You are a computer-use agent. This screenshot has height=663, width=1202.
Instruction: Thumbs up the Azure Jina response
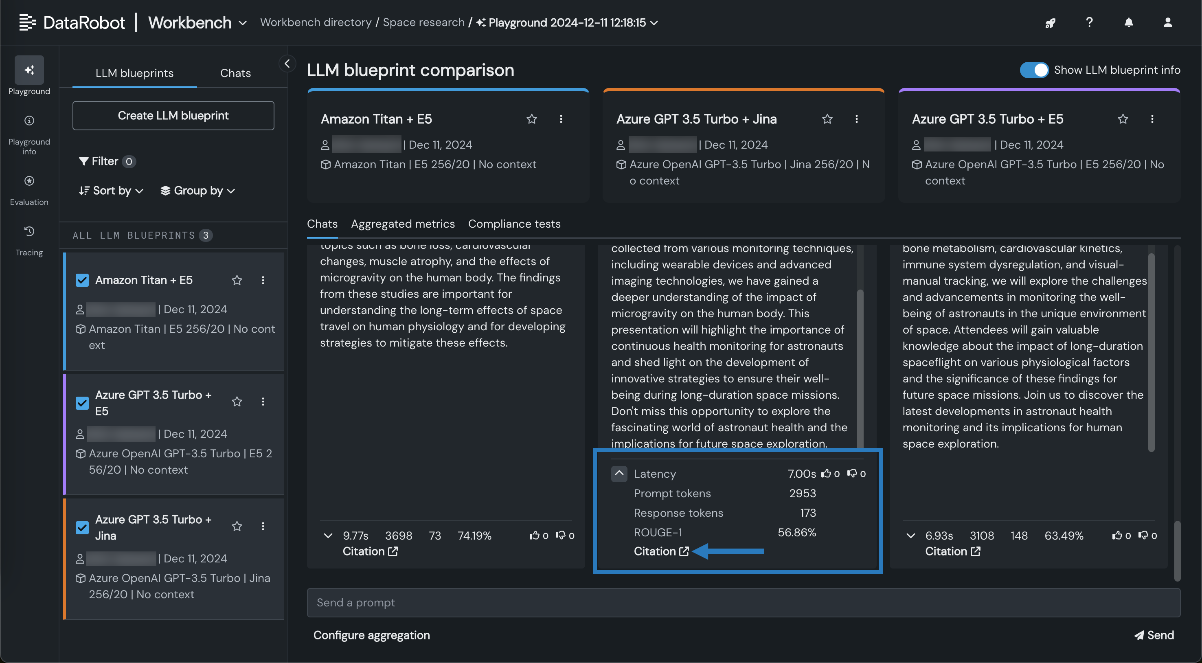click(x=826, y=474)
